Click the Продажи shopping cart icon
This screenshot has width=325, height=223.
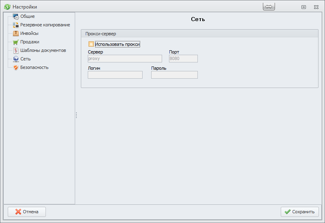(16, 42)
